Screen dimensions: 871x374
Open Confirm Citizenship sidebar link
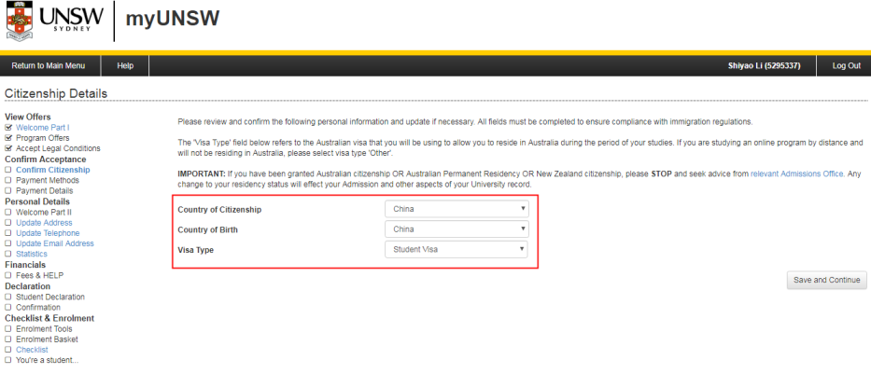[x=53, y=170]
